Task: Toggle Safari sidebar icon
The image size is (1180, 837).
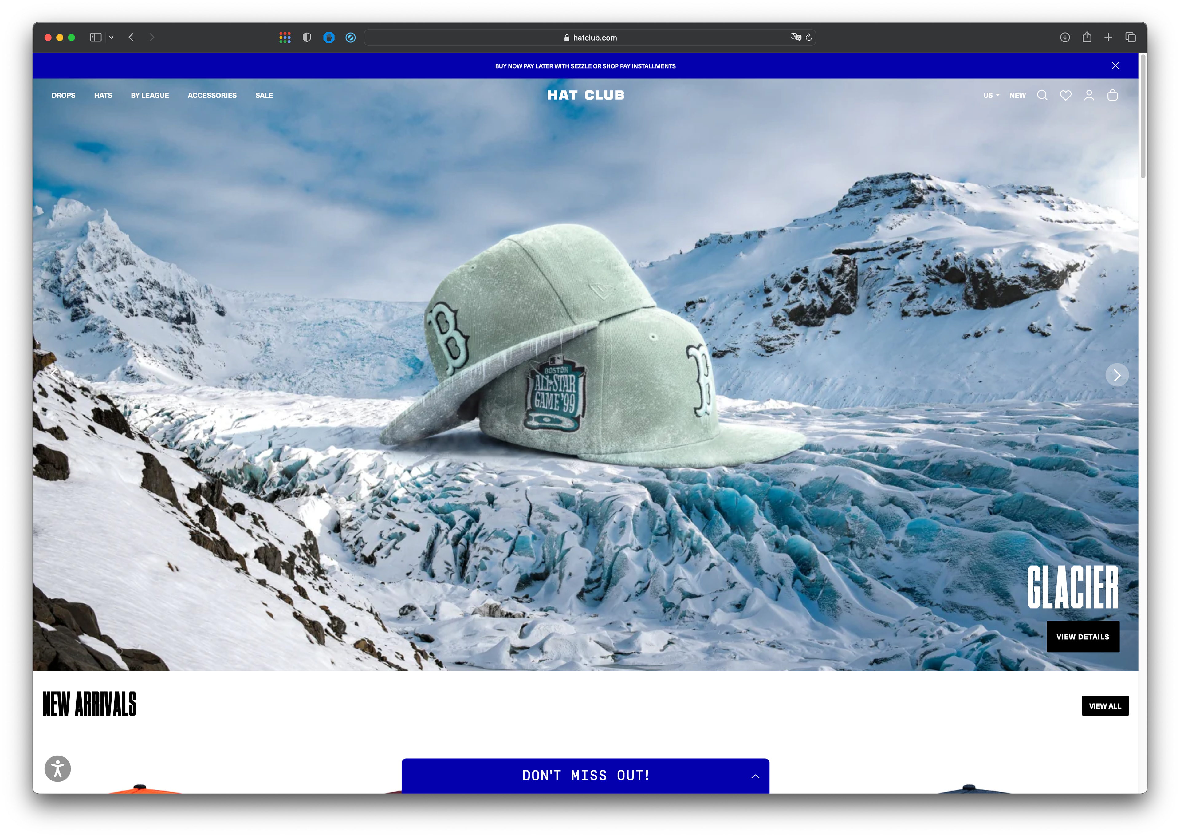Action: (96, 38)
